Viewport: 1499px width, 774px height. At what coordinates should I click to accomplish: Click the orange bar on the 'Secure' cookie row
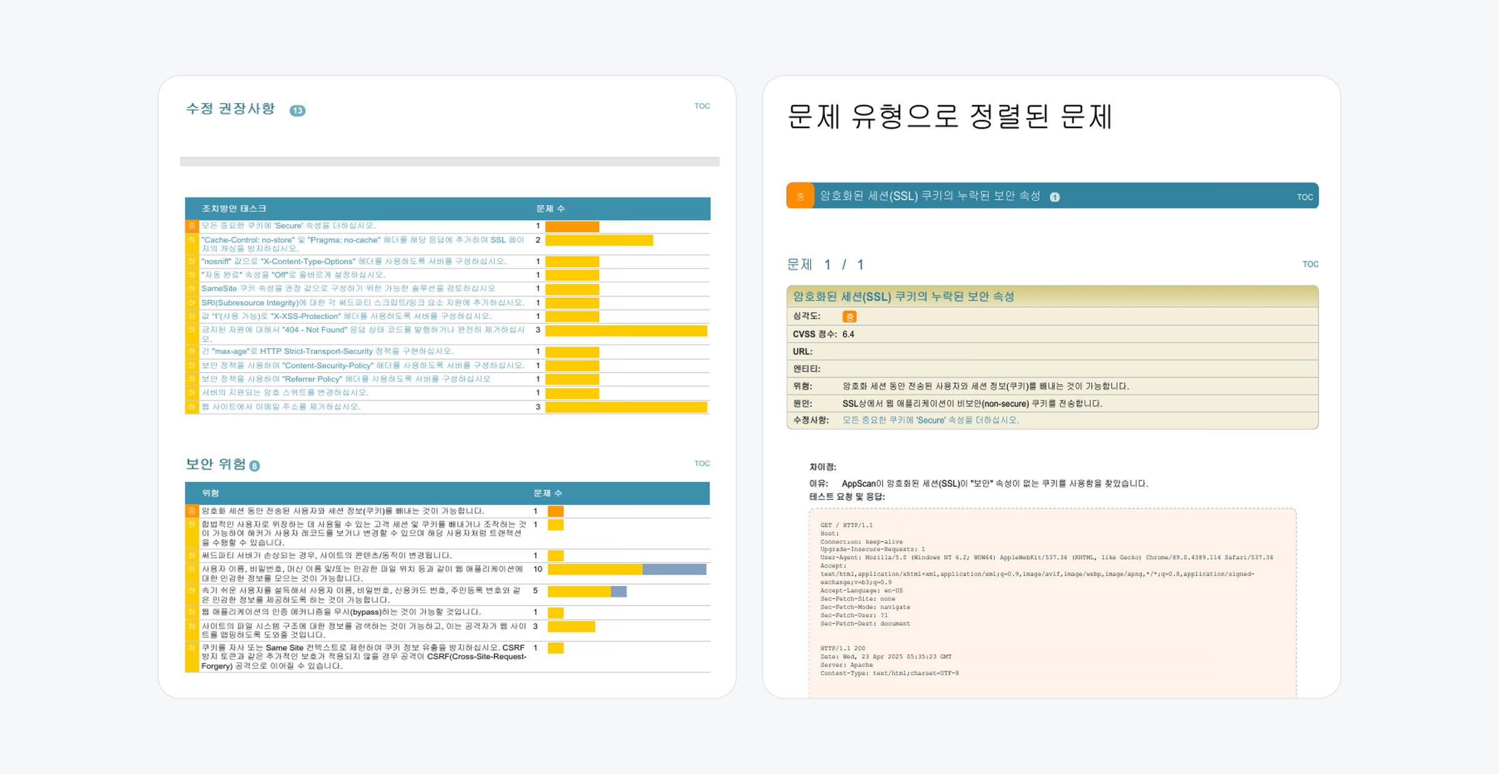572,227
